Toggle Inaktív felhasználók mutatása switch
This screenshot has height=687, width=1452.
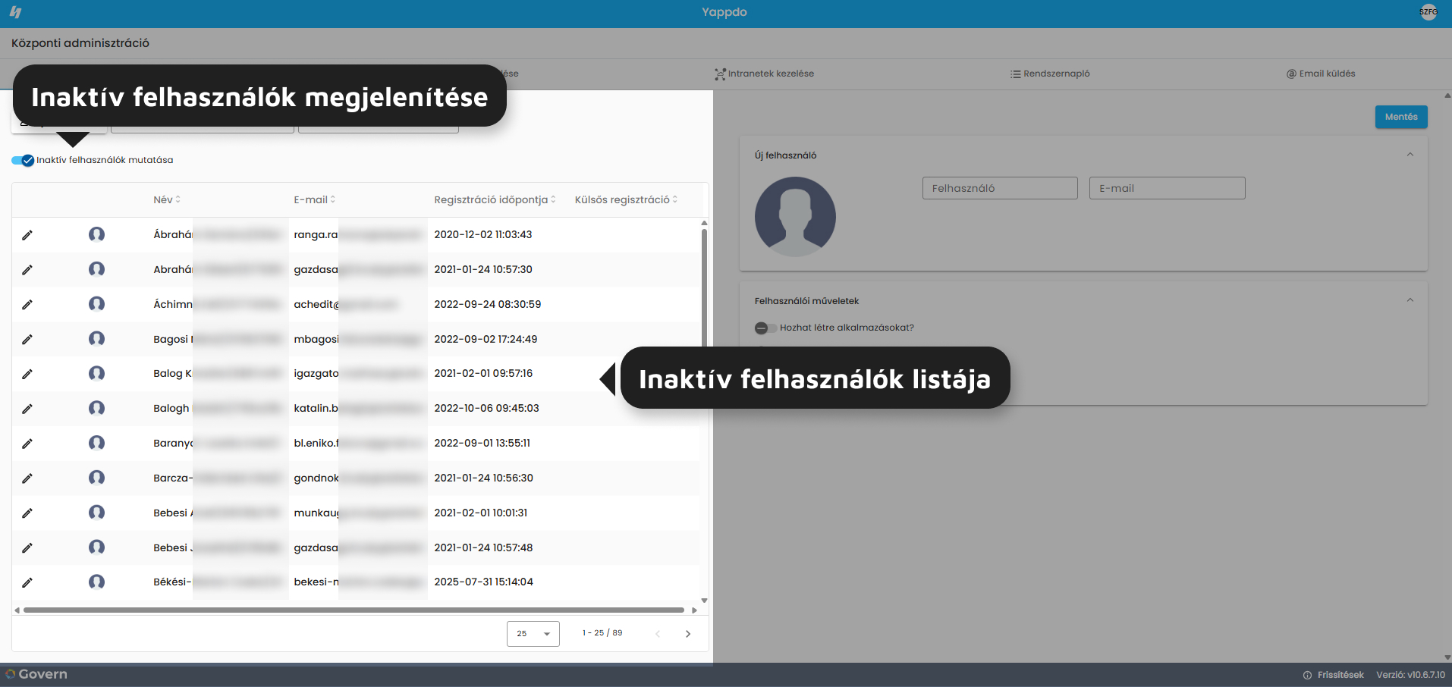pos(23,160)
